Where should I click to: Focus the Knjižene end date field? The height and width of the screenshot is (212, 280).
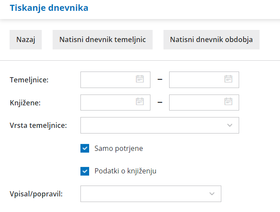pyautogui.click(x=197, y=102)
